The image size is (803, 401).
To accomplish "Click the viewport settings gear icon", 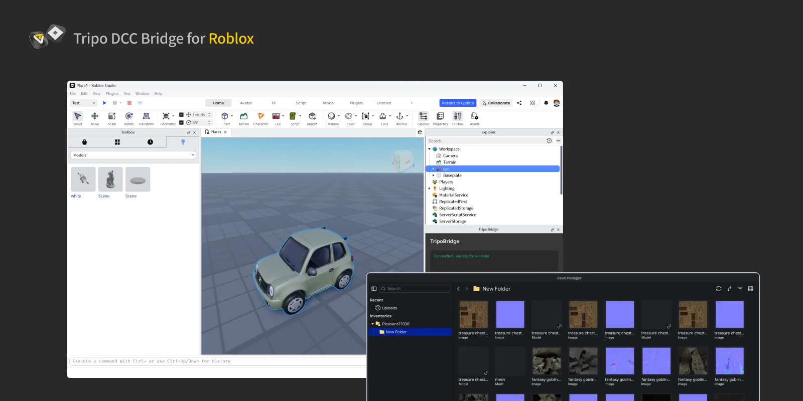I will (x=420, y=132).
